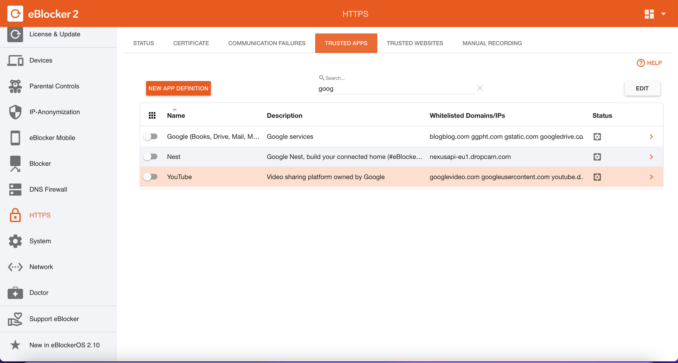Select the DNS Firewall menu label

[48, 190]
